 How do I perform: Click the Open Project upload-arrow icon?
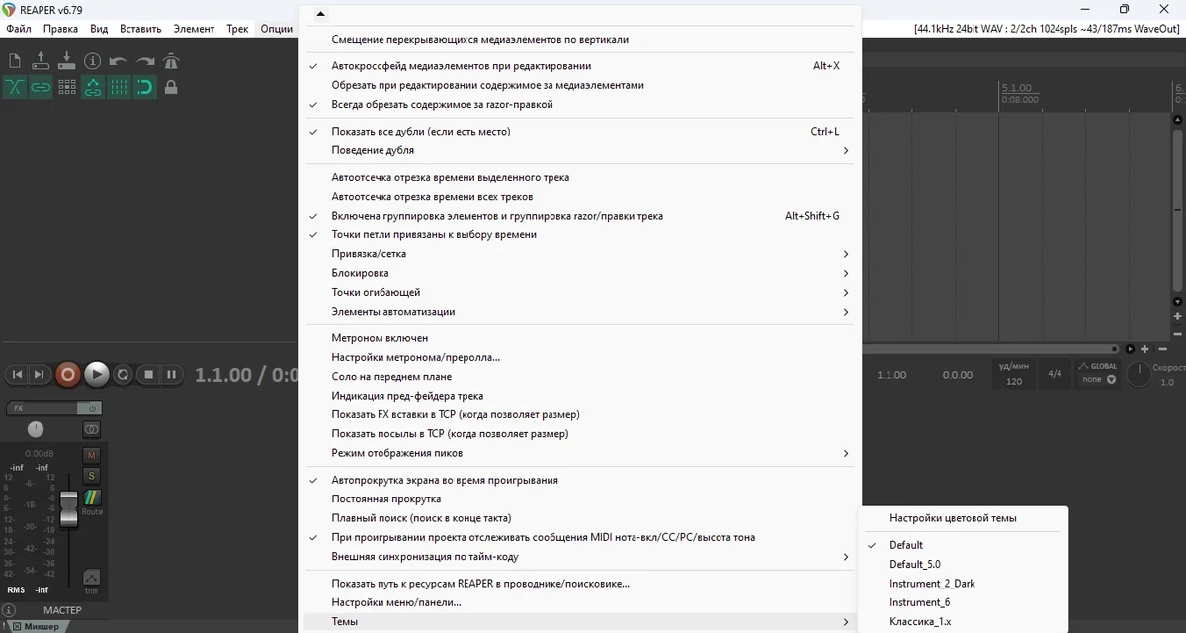pos(41,61)
